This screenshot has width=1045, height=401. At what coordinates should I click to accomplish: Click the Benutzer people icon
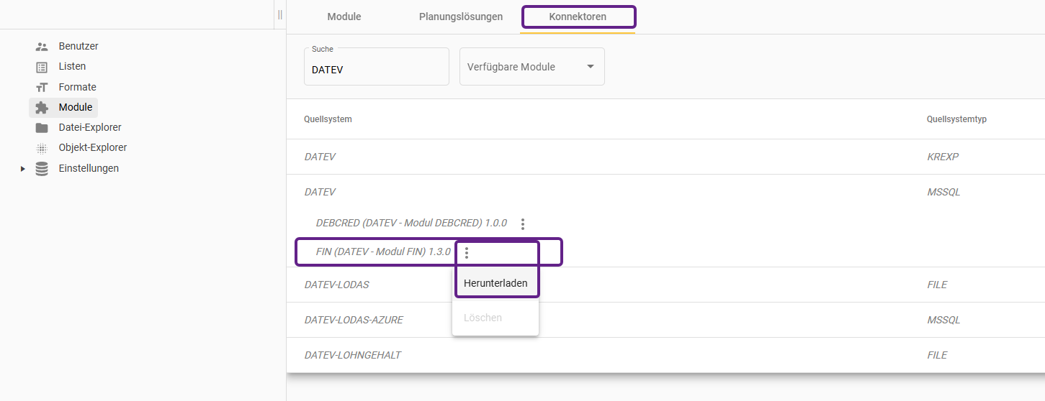coord(42,46)
